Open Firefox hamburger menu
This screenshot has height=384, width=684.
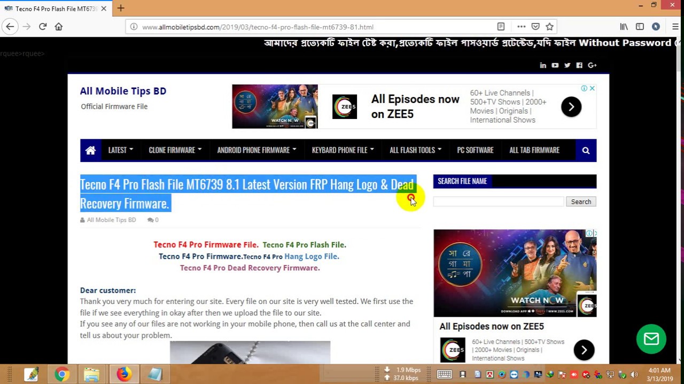pos(675,27)
